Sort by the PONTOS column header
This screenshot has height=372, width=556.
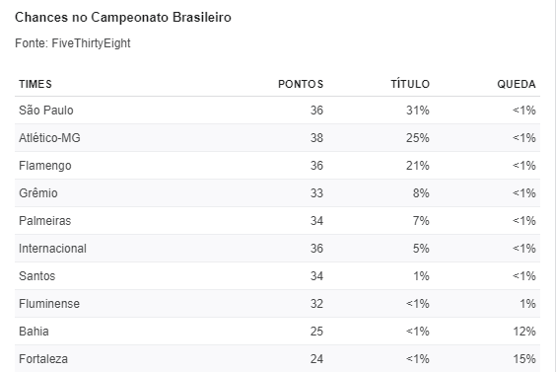[x=301, y=84]
